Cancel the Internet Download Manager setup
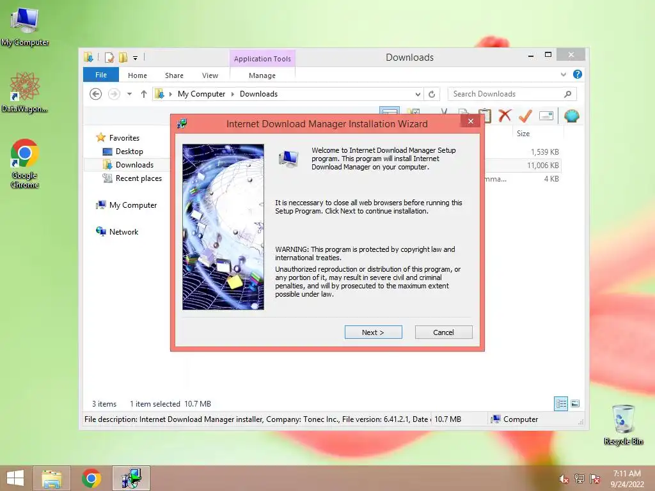 [443, 332]
